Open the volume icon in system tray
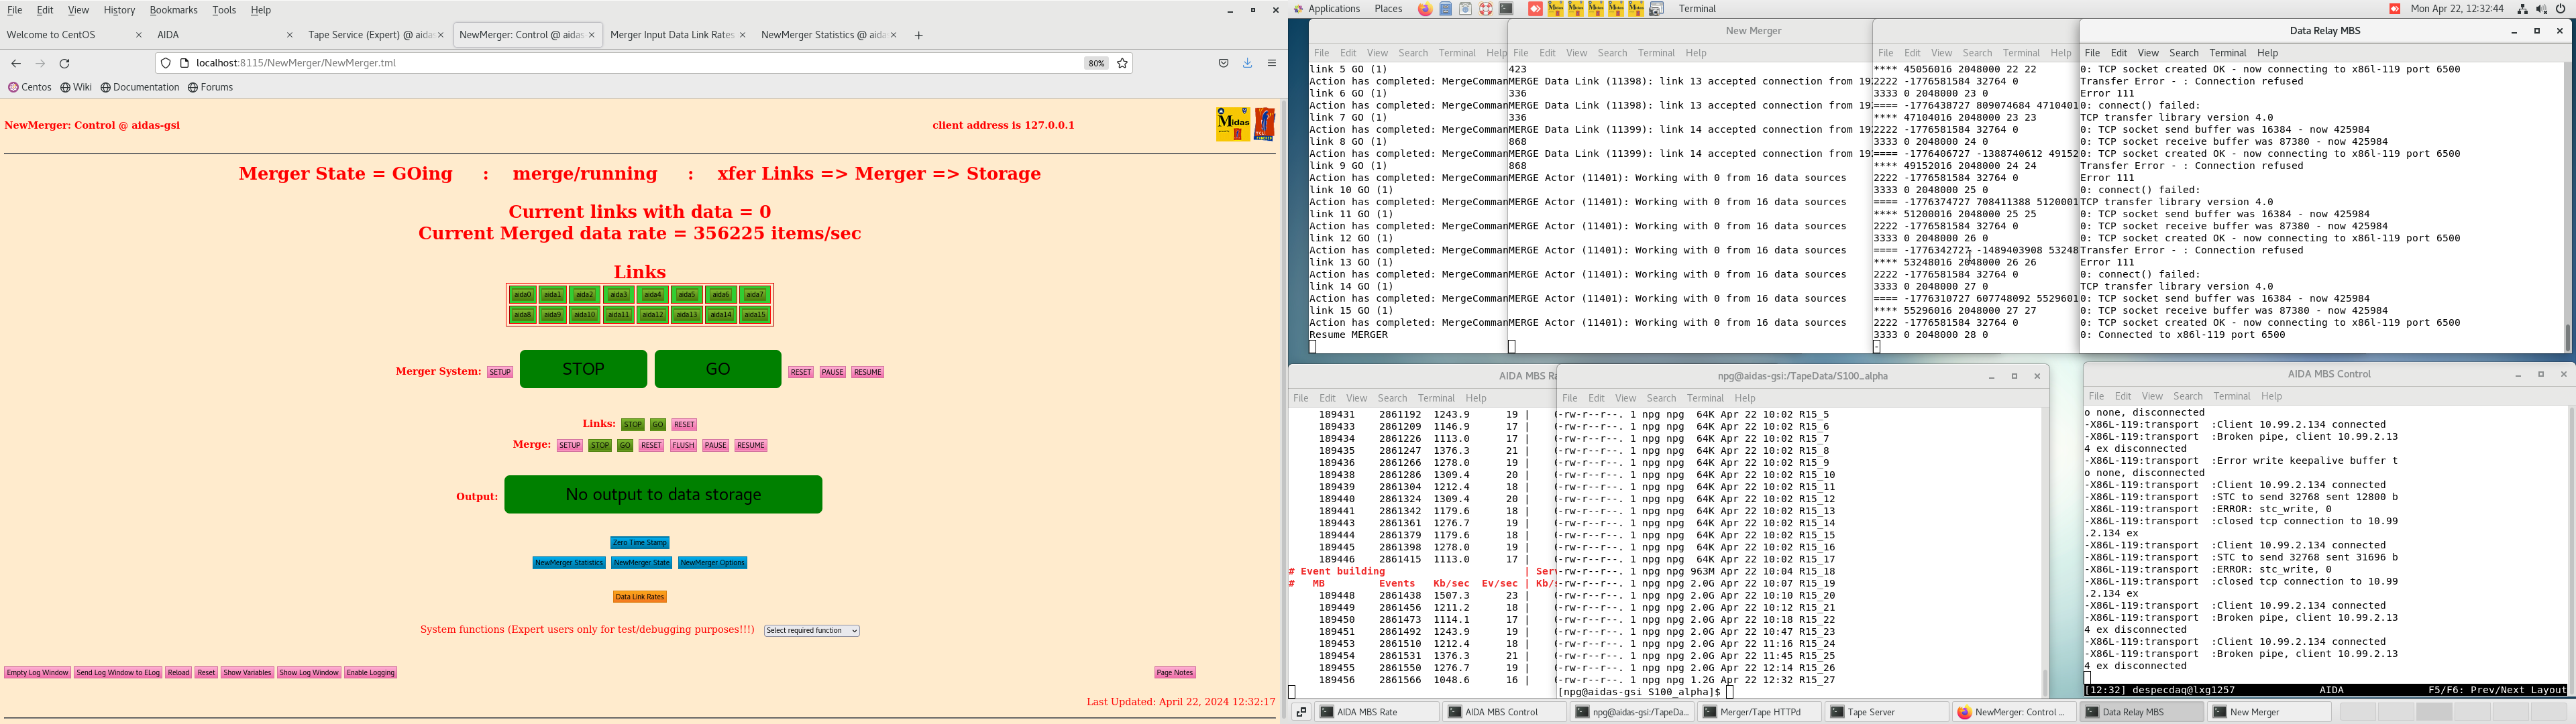2576x724 pixels. pos(2541,9)
